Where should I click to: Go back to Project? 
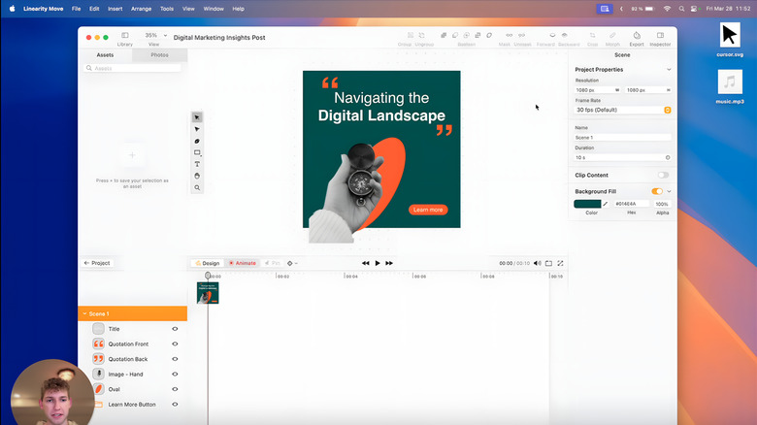tap(97, 263)
